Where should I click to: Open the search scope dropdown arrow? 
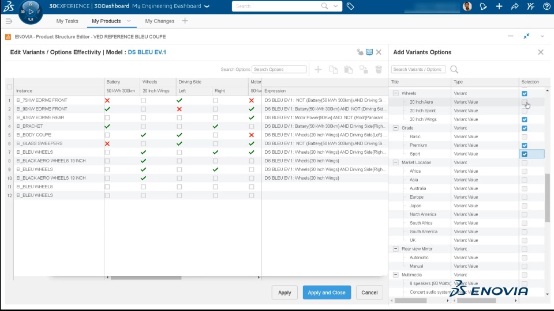pyautogui.click(x=335, y=6)
